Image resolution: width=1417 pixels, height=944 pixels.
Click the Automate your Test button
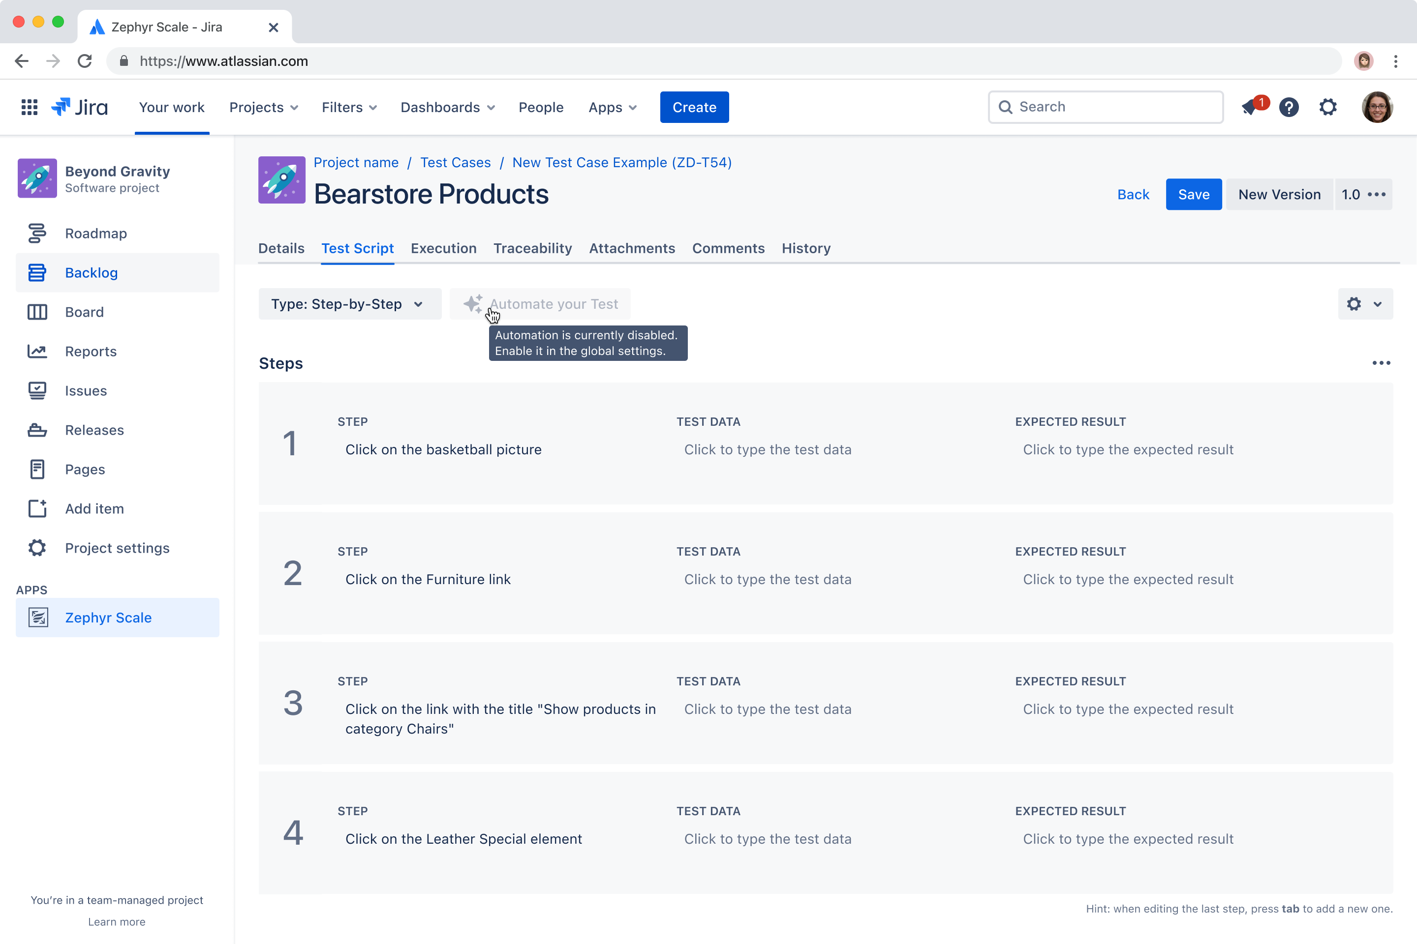540,304
